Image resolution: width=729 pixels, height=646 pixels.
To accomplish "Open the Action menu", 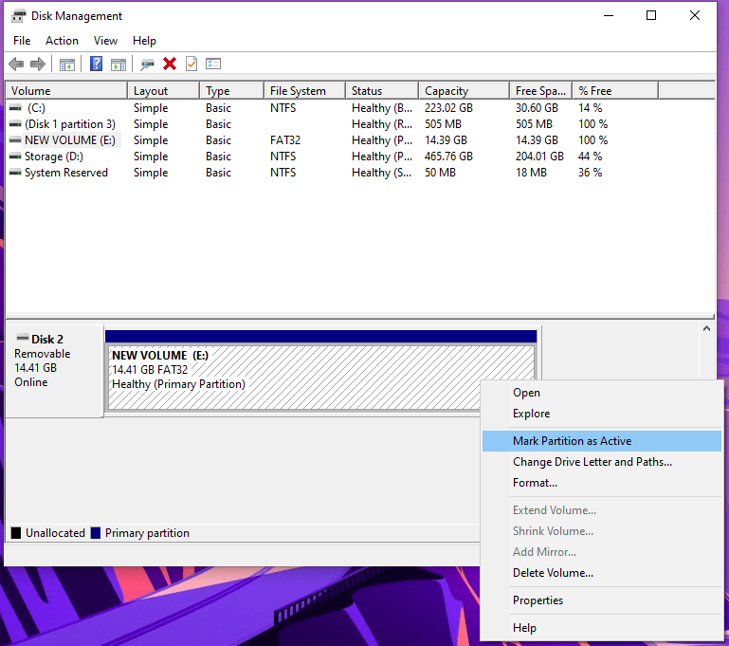I will [x=62, y=41].
